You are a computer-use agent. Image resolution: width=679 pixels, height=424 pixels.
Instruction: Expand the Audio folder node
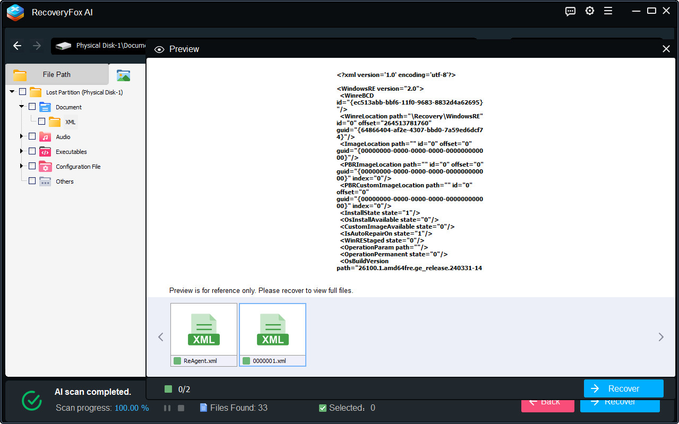[22, 136]
